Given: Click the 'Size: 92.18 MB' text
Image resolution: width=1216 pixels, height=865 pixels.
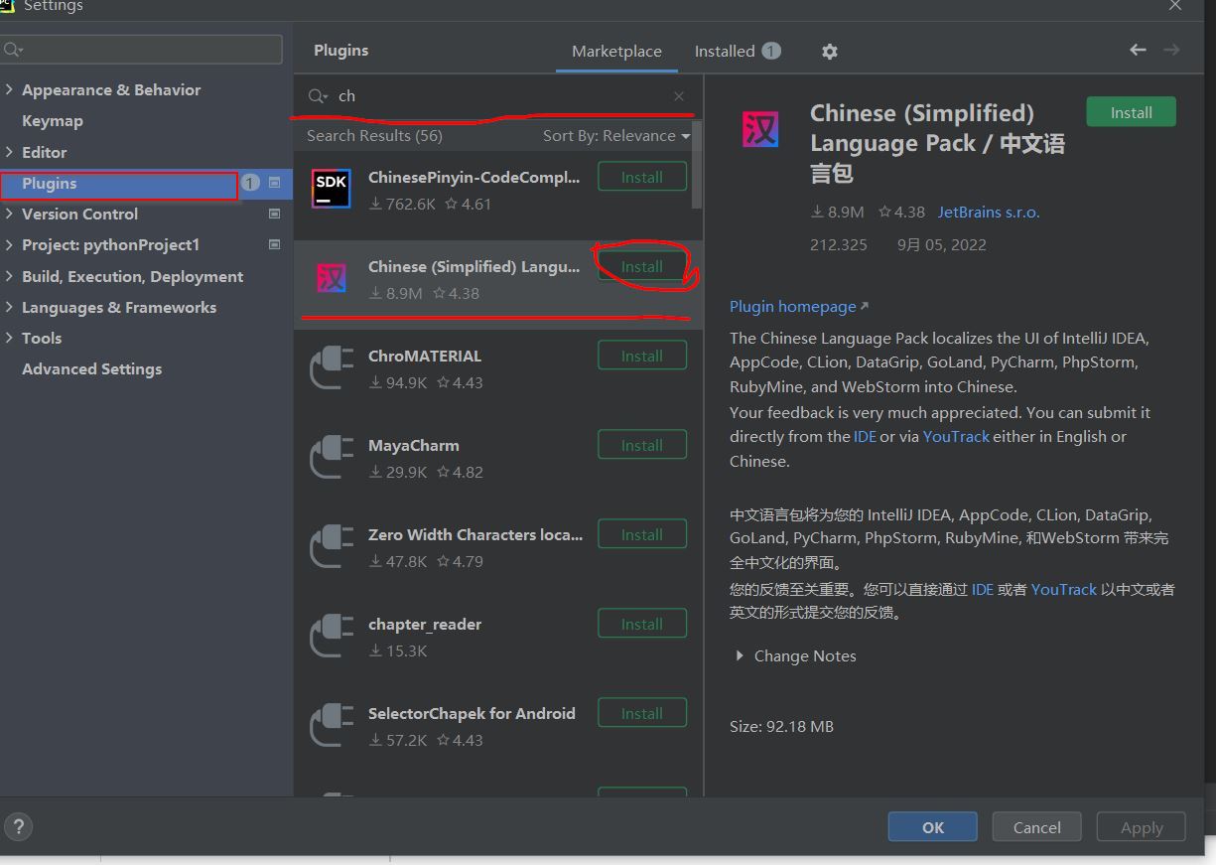Looking at the screenshot, I should pos(781,726).
